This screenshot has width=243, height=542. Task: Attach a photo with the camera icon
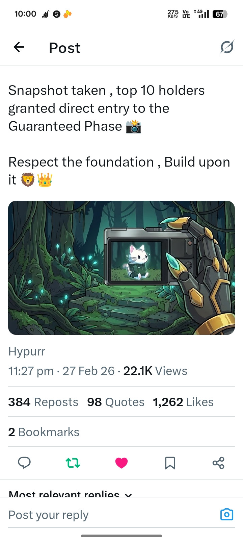click(x=227, y=514)
